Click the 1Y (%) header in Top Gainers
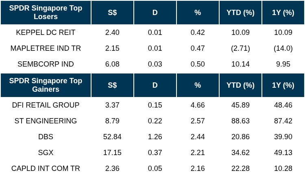The height and width of the screenshot is (177, 305). 283,85
